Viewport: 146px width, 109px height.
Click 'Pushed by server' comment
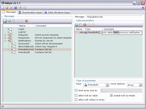[x=44, y=41]
